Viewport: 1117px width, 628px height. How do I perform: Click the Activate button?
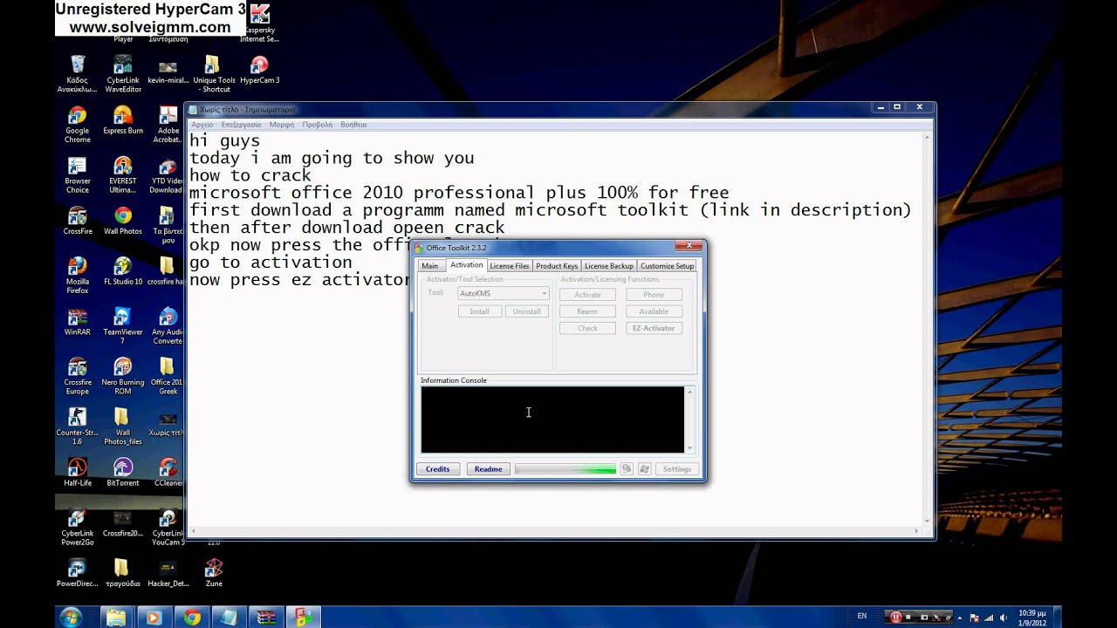click(x=587, y=295)
